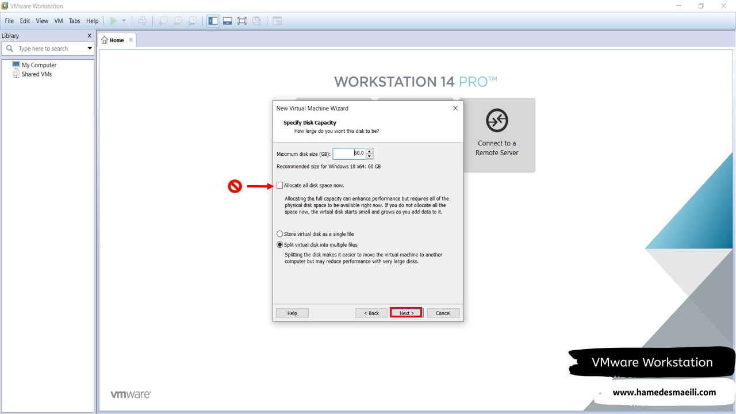Click Connect to a Remote Server icon

[x=497, y=121]
